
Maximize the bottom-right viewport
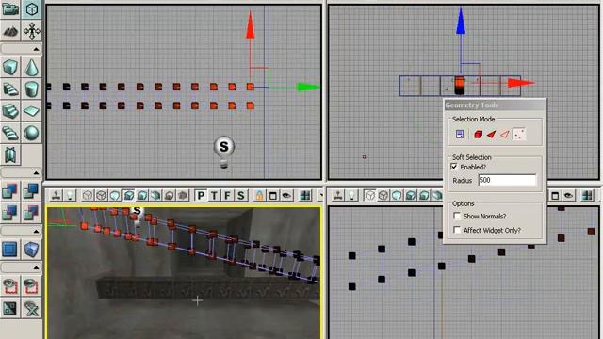[x=555, y=195]
